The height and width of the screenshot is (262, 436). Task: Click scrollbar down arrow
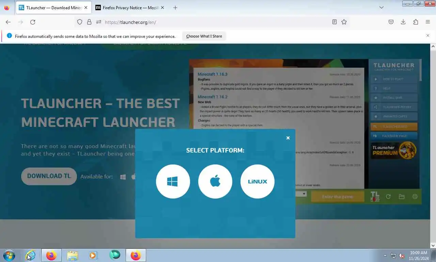[433, 245]
